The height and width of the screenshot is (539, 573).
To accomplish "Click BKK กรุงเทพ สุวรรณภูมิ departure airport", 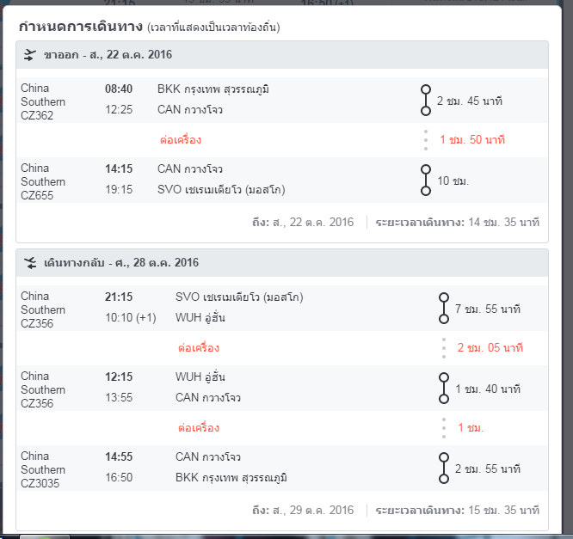I will [213, 89].
